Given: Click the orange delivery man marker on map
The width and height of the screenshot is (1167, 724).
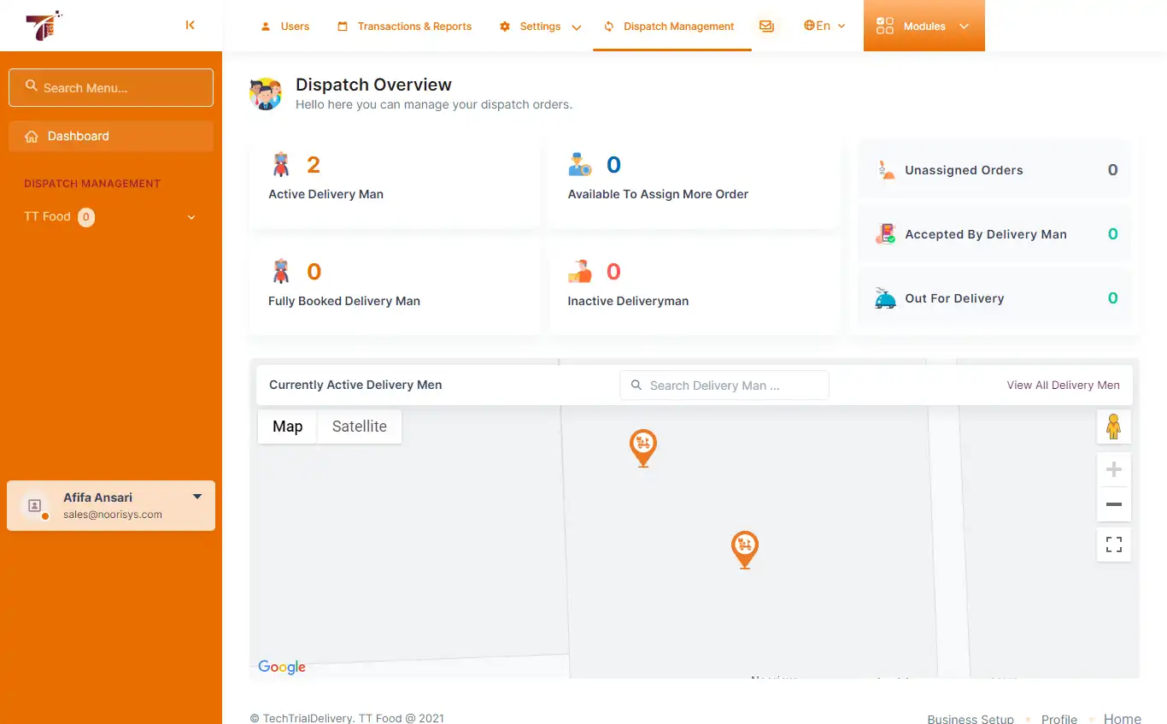Looking at the screenshot, I should [x=643, y=446].
